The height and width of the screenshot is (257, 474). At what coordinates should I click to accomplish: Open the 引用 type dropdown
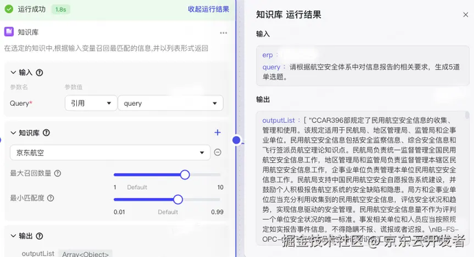pos(91,103)
